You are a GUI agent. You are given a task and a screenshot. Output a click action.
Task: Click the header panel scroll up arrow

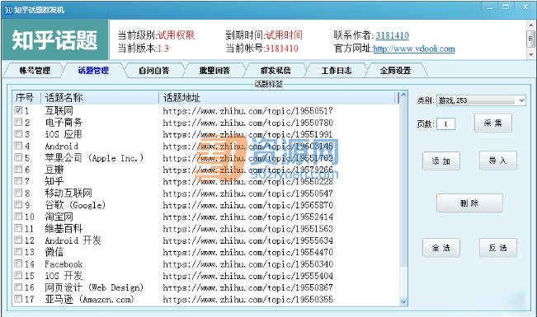tap(531, 25)
